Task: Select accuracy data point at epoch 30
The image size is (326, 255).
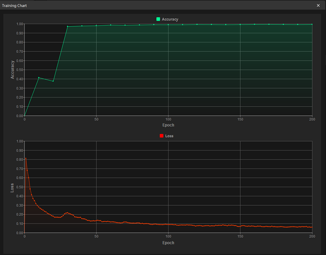Action: pyautogui.click(x=67, y=26)
